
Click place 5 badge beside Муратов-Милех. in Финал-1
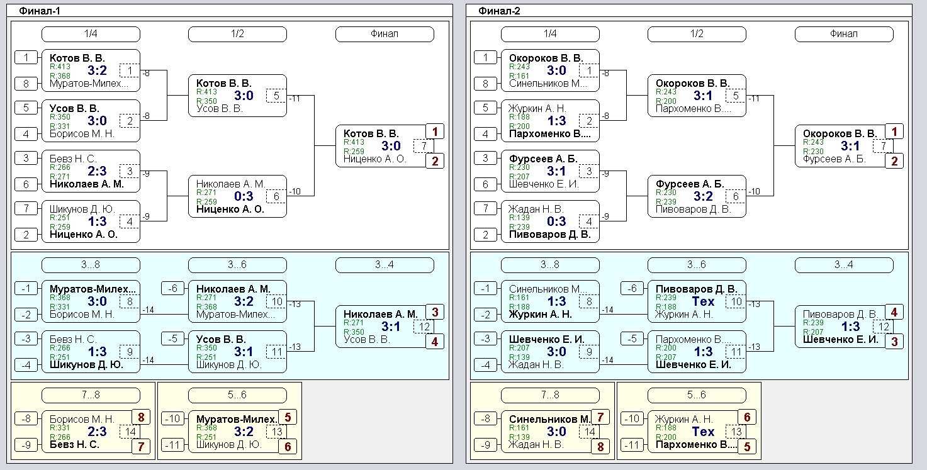click(x=288, y=417)
